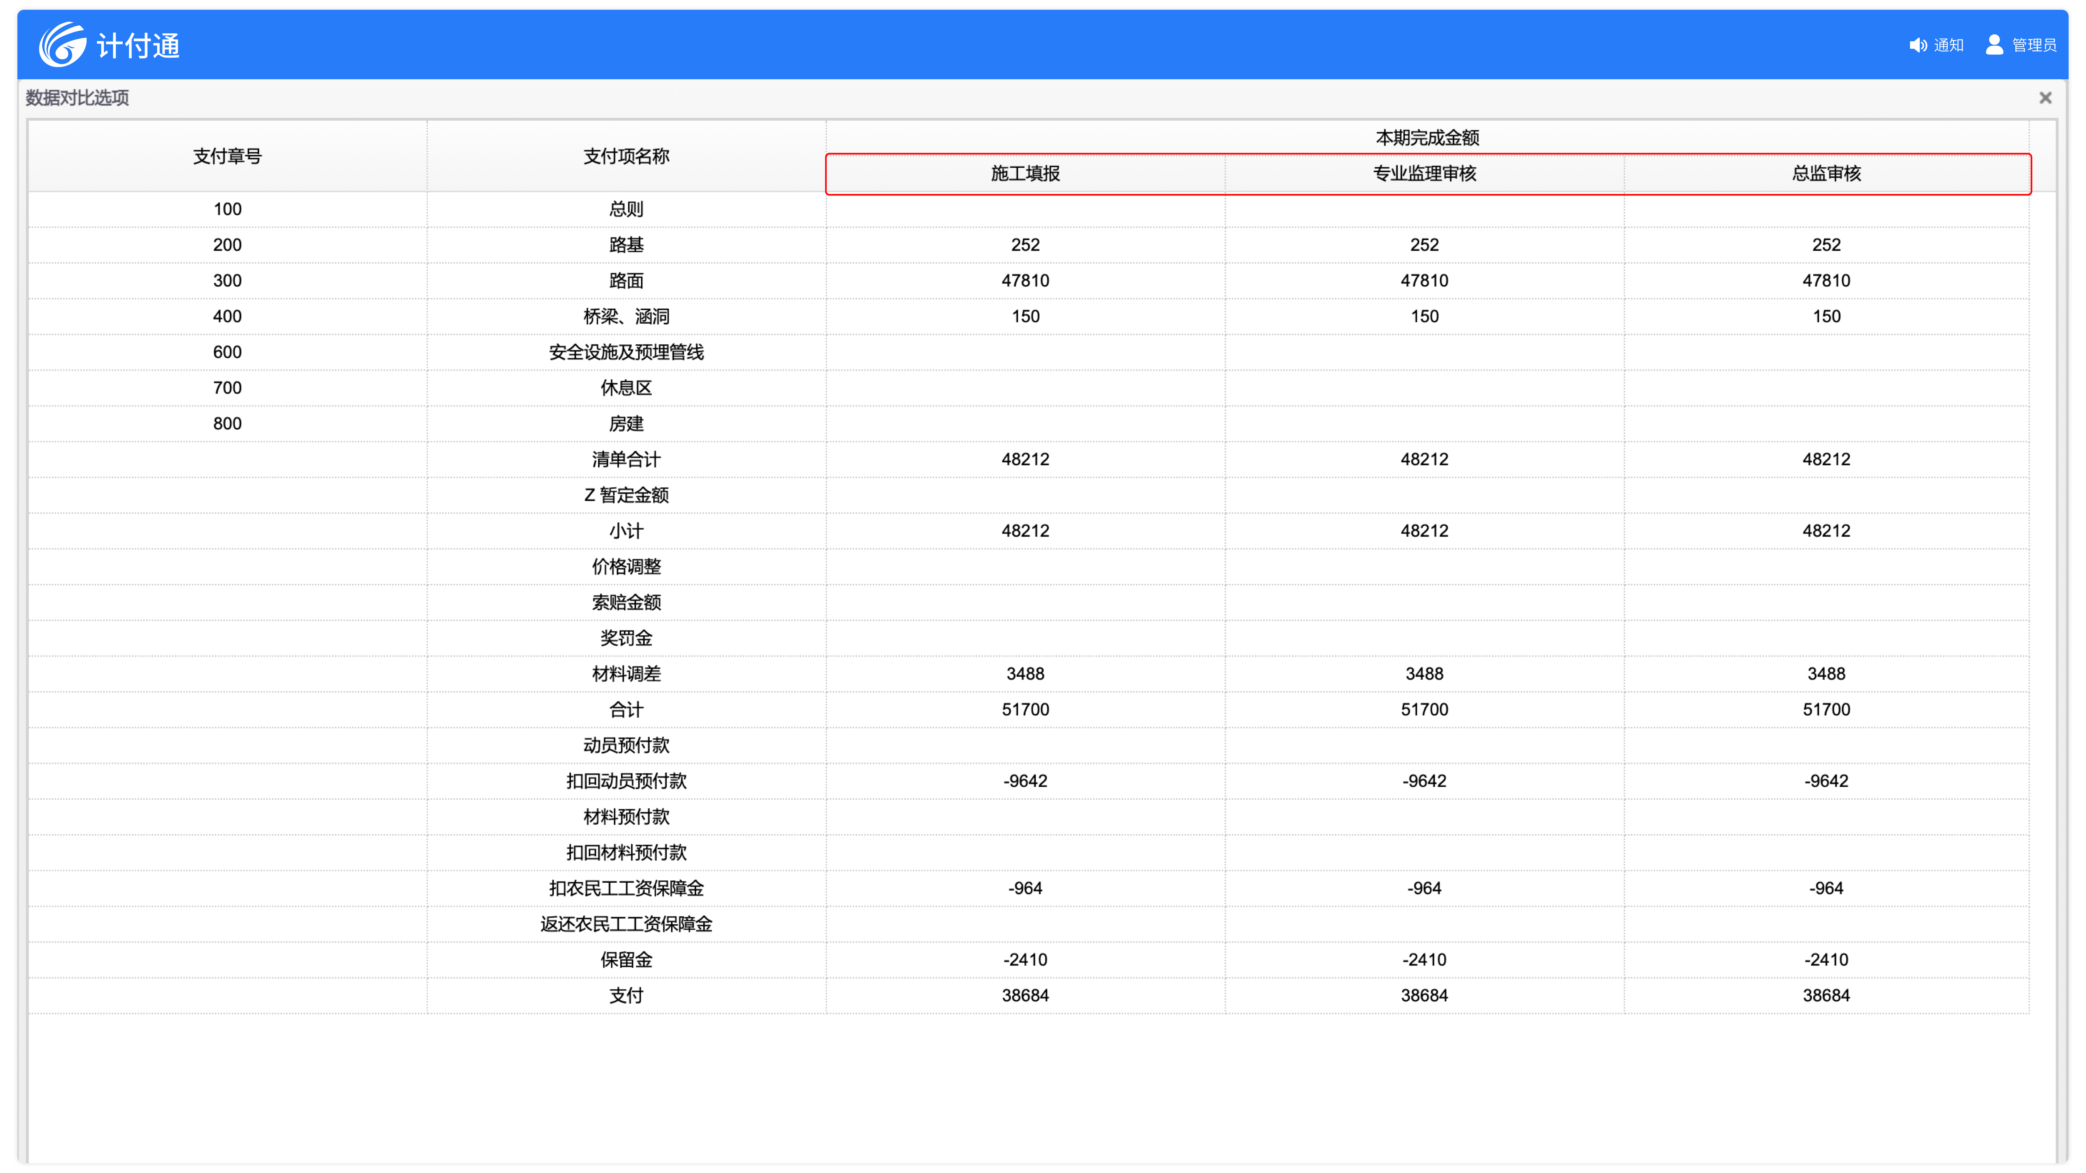Click the 支付项名称 column header
The image size is (2086, 1173).
coord(626,156)
